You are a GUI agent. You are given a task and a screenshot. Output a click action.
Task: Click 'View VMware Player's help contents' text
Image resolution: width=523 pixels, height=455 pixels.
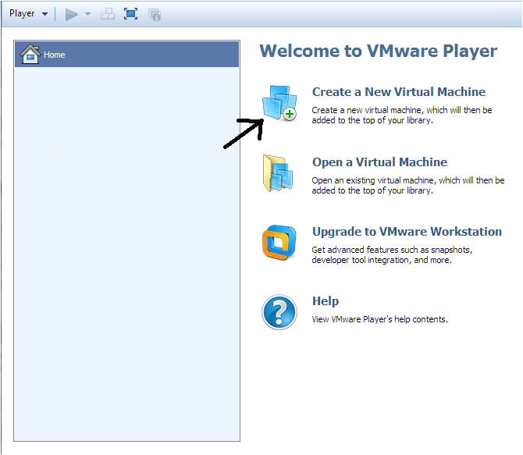click(379, 319)
